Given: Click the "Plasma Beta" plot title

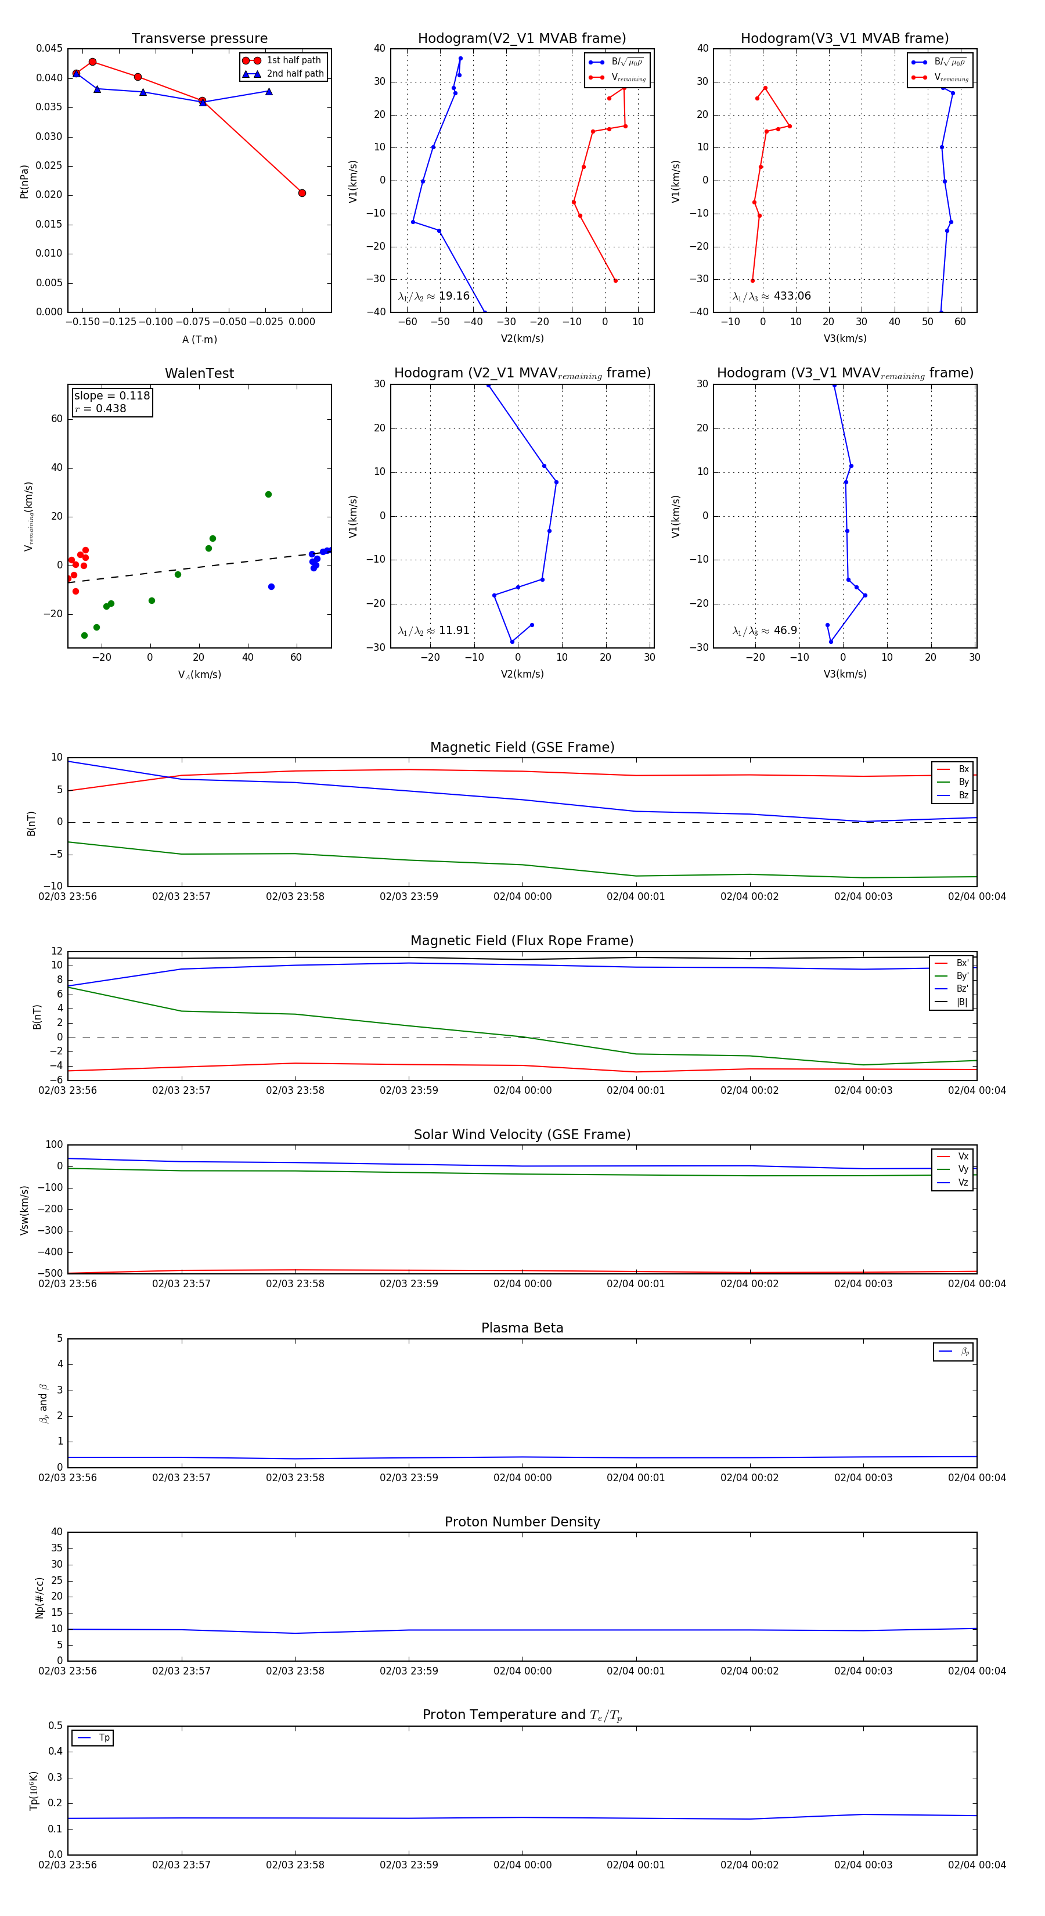Looking at the screenshot, I should [x=522, y=1328].
